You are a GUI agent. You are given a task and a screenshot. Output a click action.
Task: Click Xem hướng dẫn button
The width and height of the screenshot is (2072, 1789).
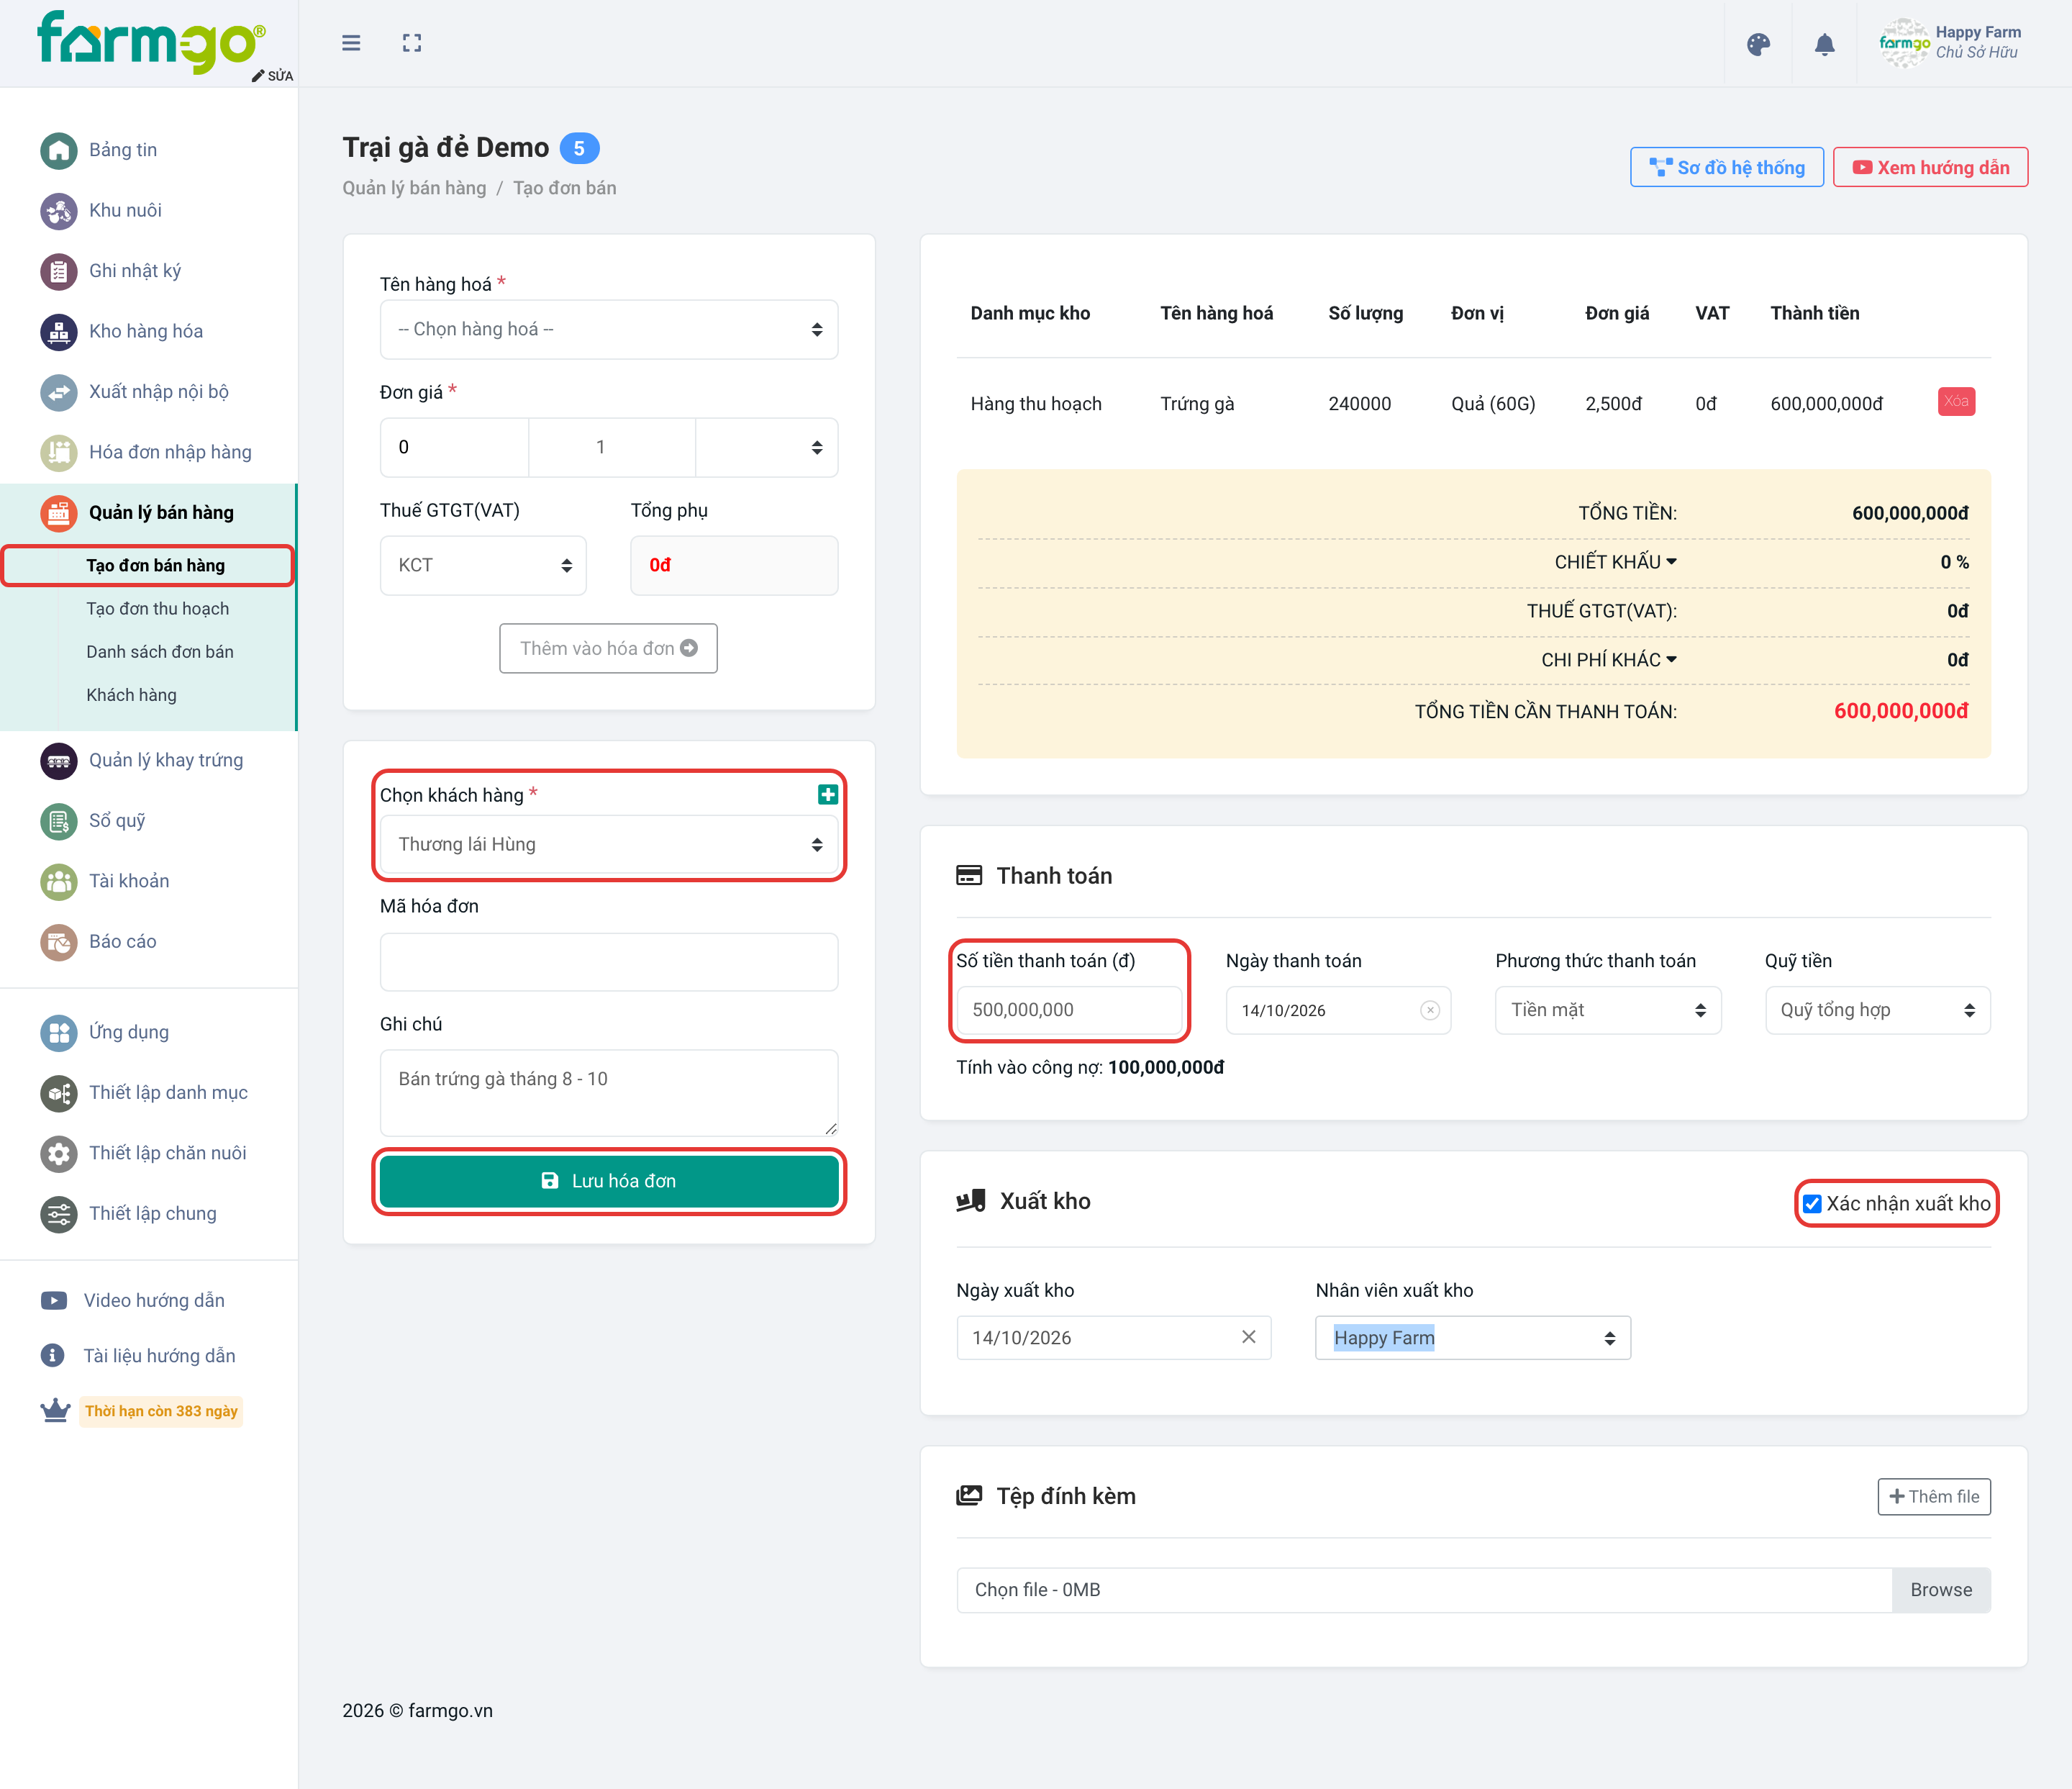coord(1930,167)
